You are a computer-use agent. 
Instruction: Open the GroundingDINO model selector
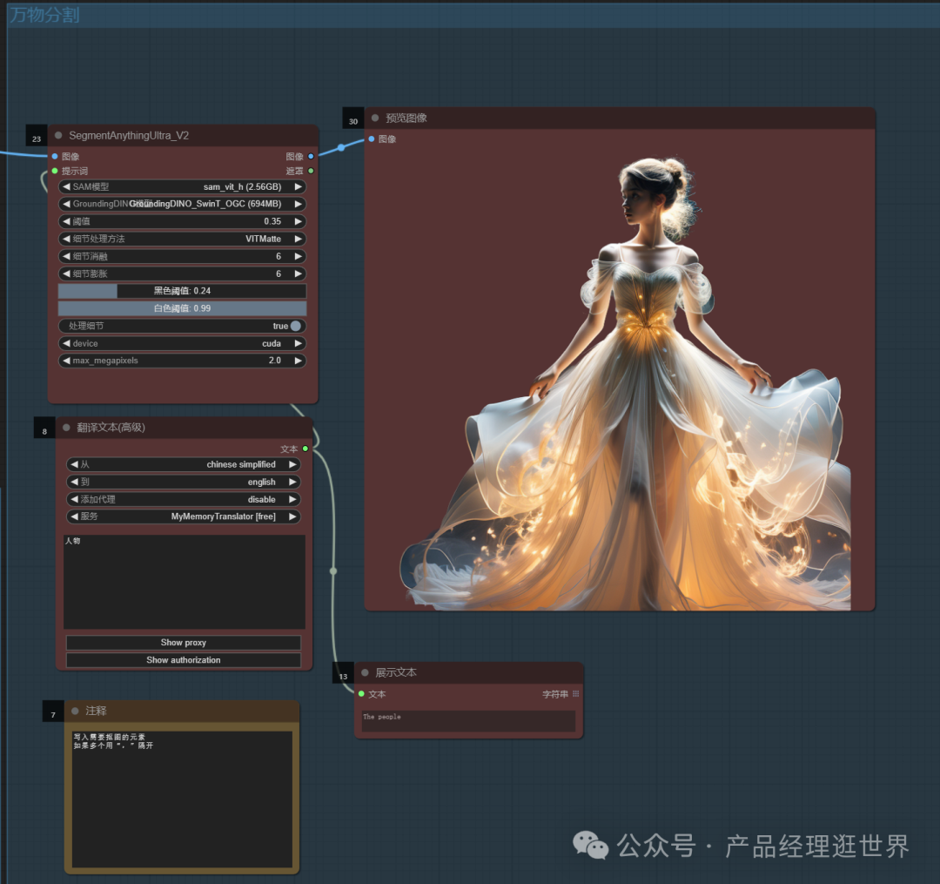click(182, 204)
